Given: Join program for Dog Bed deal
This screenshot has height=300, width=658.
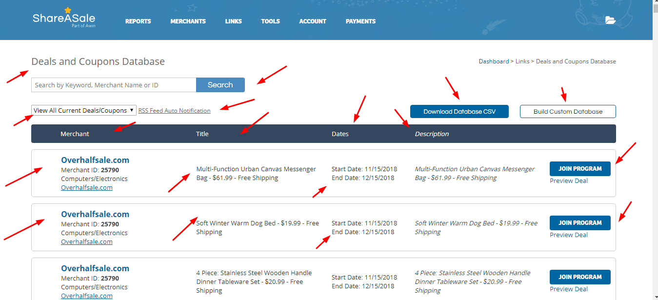Looking at the screenshot, I should [580, 223].
